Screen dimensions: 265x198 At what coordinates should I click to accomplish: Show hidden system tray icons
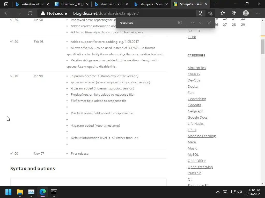point(218,192)
